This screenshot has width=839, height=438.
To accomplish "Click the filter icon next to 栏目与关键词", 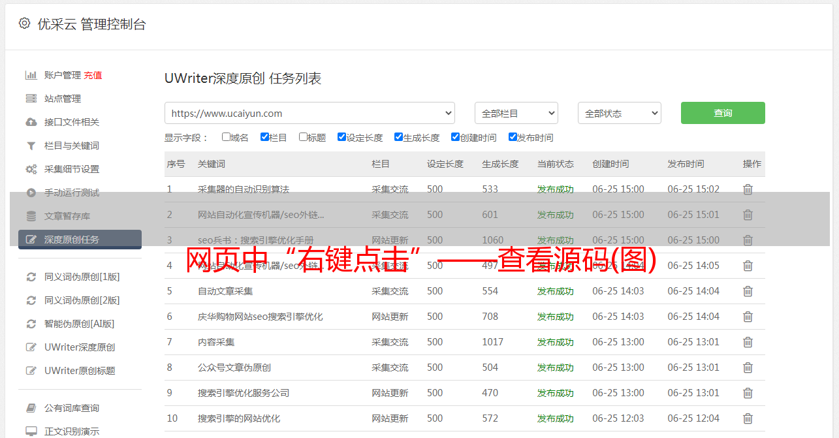I will pyautogui.click(x=31, y=146).
